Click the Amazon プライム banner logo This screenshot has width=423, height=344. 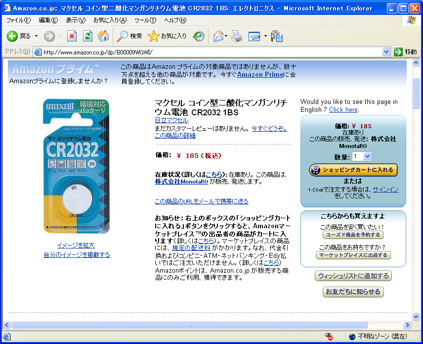[56, 69]
